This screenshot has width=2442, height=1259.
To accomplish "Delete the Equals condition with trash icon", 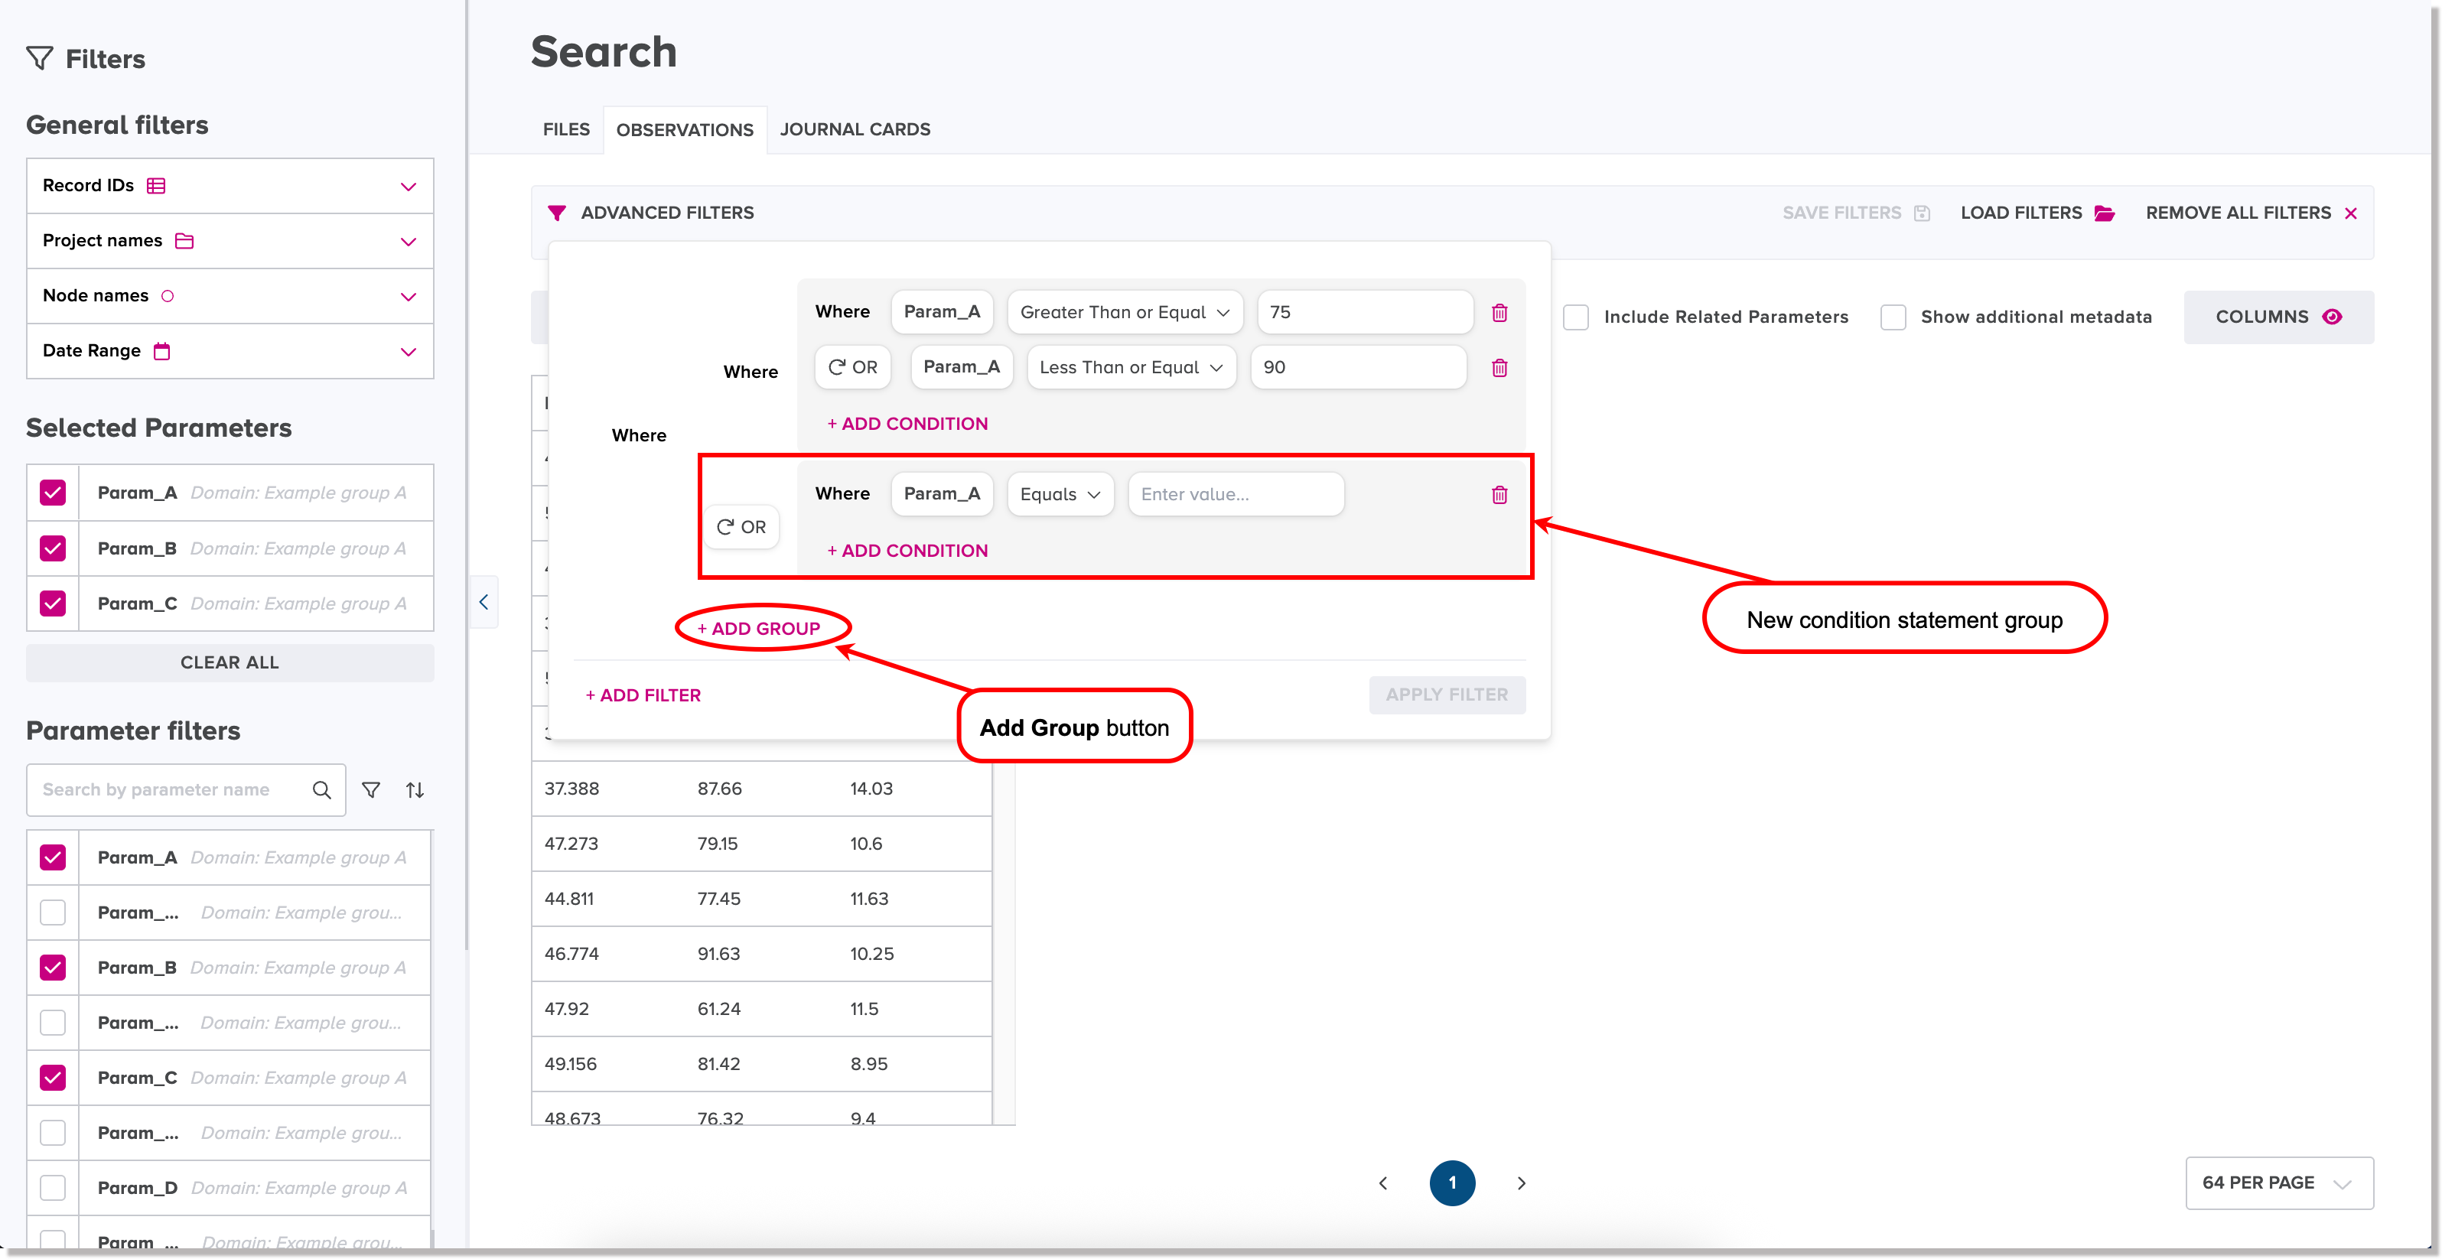I will [1499, 495].
